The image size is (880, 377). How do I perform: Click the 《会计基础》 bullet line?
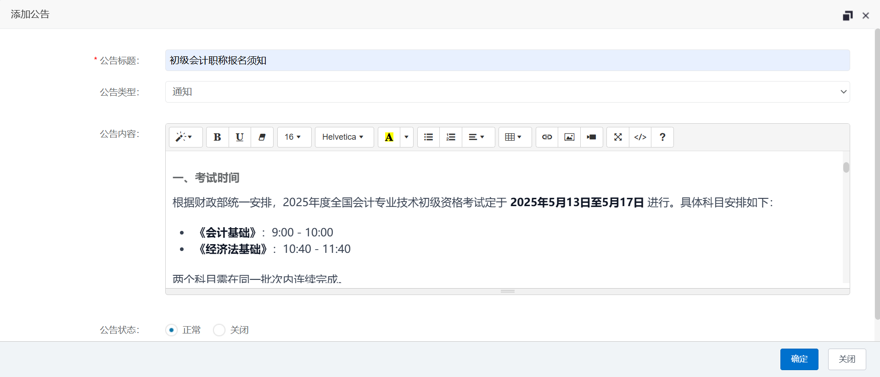(x=264, y=233)
